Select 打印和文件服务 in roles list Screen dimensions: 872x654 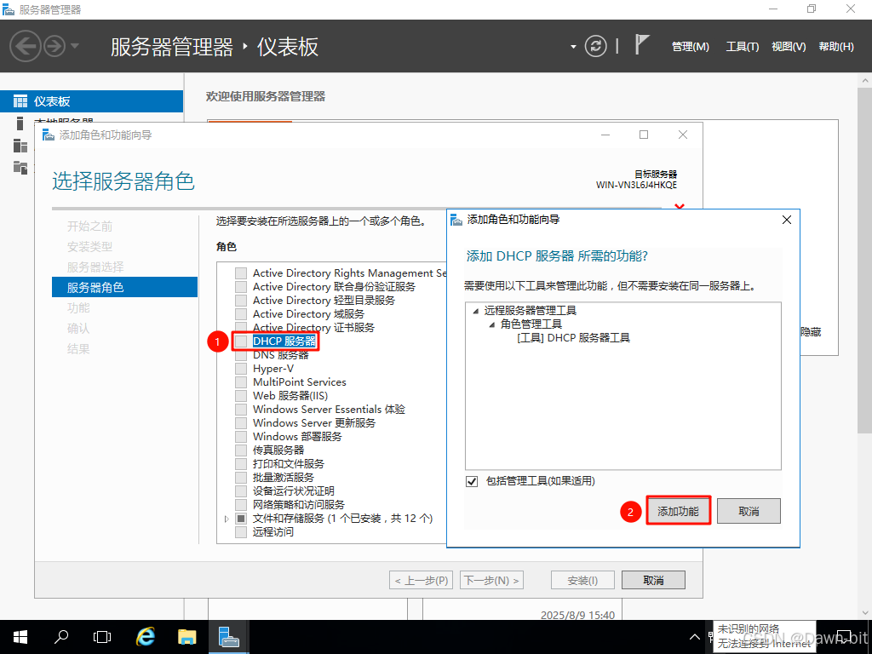(x=288, y=464)
